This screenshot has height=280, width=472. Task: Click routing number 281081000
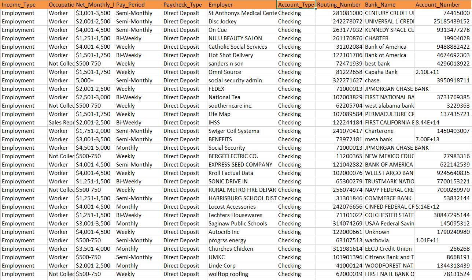[x=339, y=13]
